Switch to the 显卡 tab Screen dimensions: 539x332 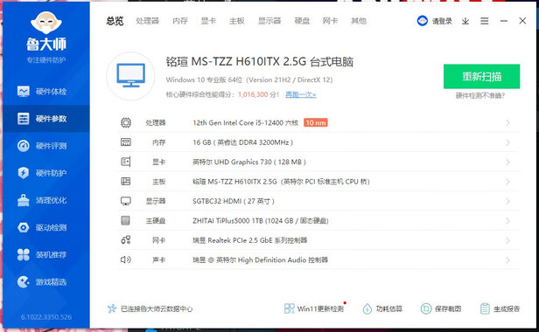click(208, 21)
